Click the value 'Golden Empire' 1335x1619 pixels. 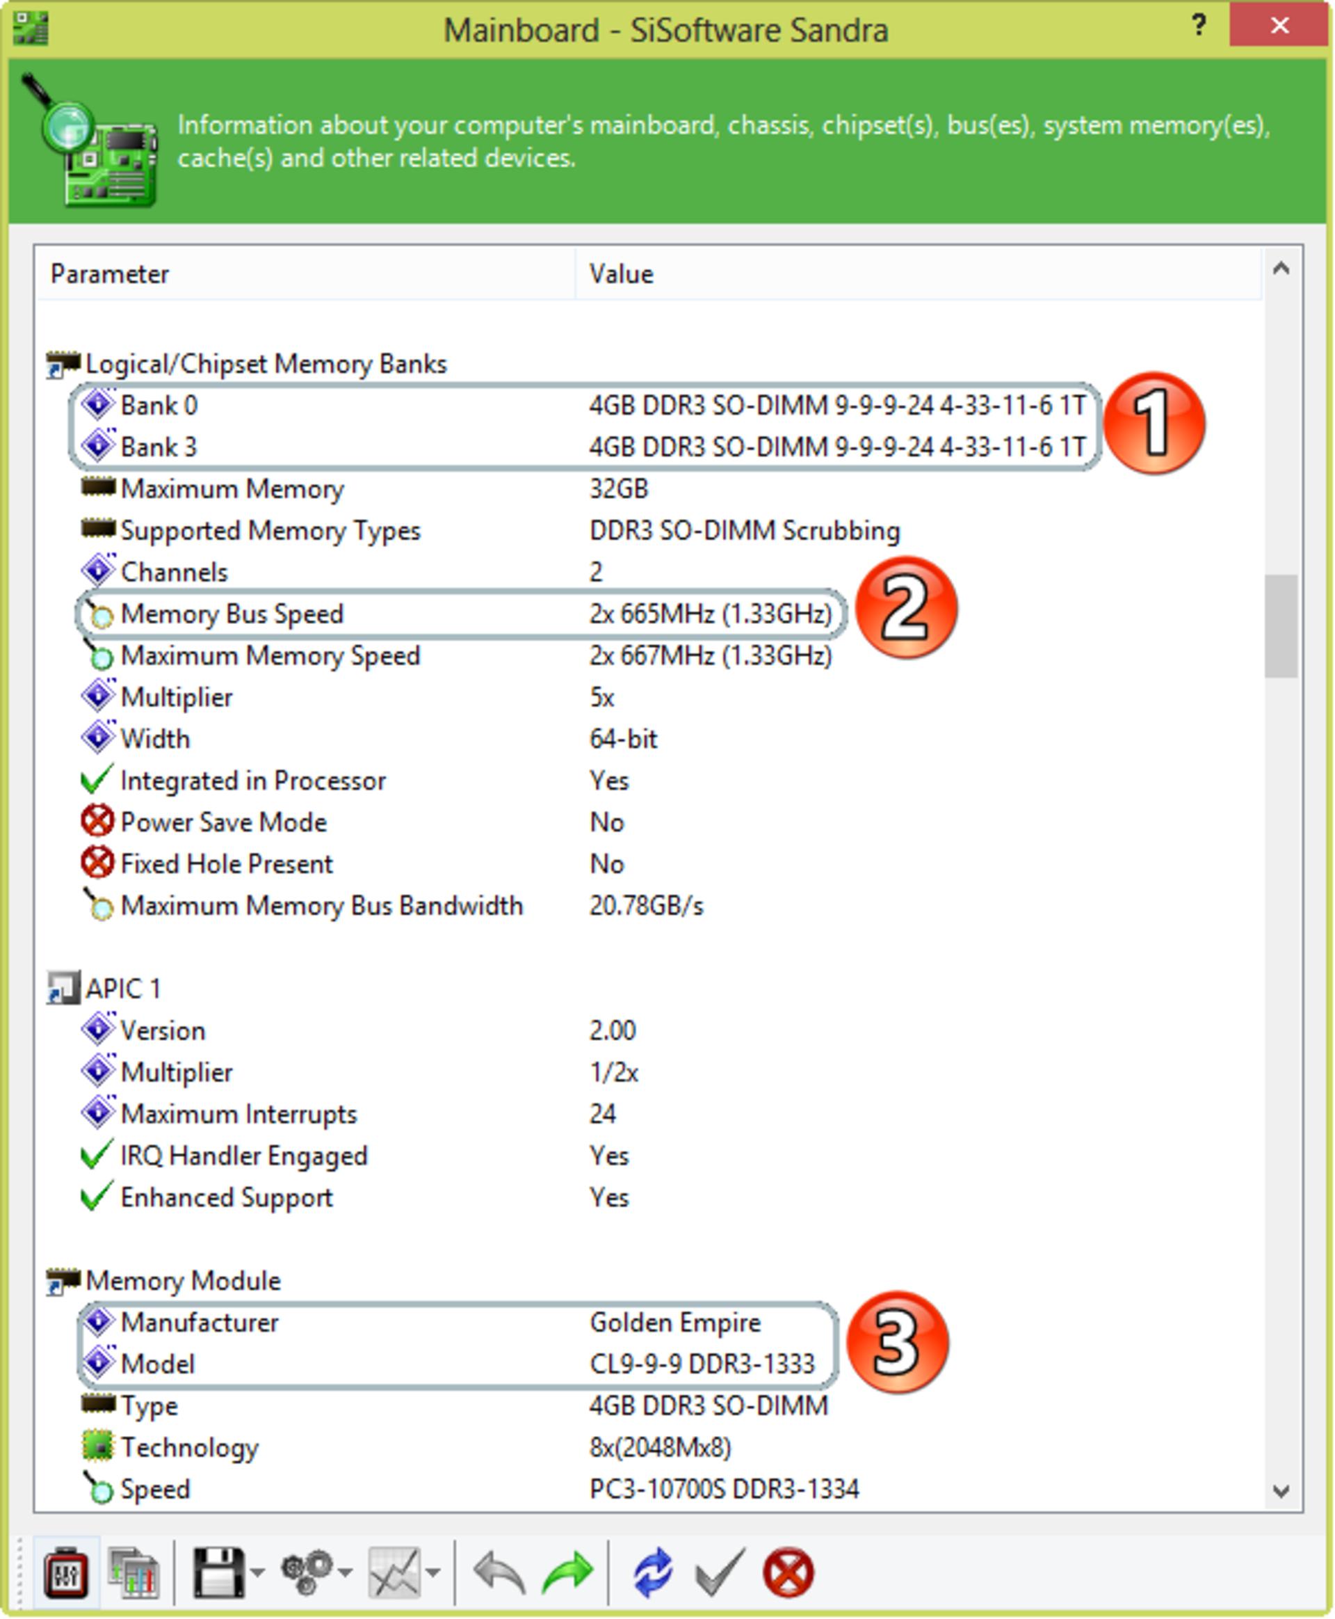tap(675, 1322)
